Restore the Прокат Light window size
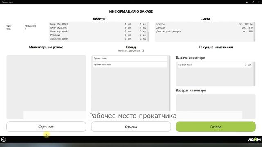Viewport: 262px width, 147px height. (253, 2)
